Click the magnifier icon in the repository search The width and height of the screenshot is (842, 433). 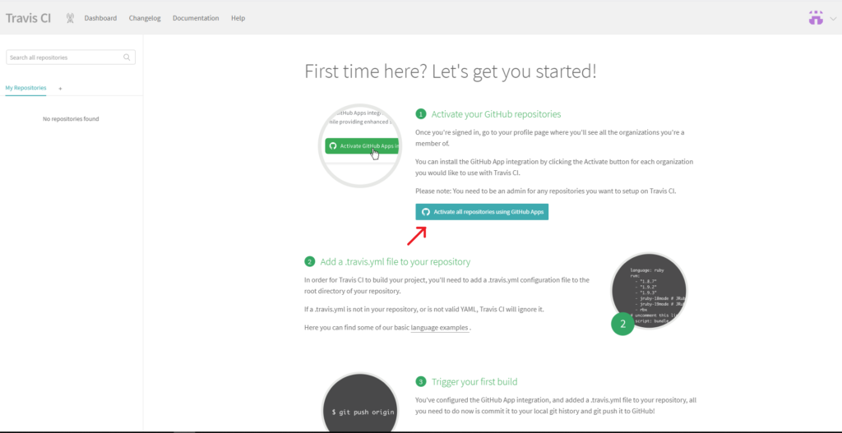pyautogui.click(x=127, y=58)
